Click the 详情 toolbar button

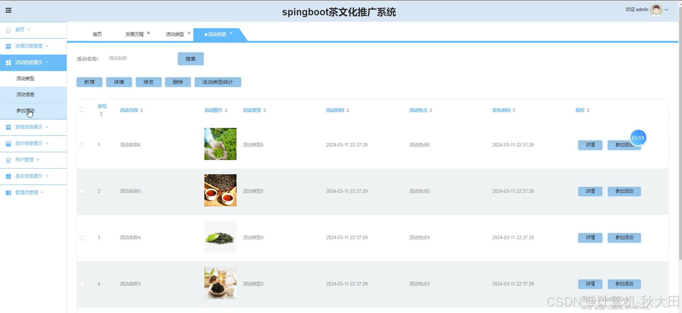pos(119,82)
